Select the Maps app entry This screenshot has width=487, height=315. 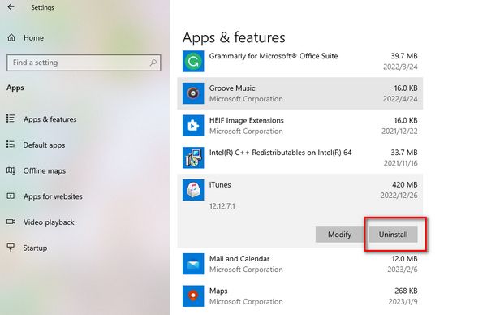click(300, 296)
